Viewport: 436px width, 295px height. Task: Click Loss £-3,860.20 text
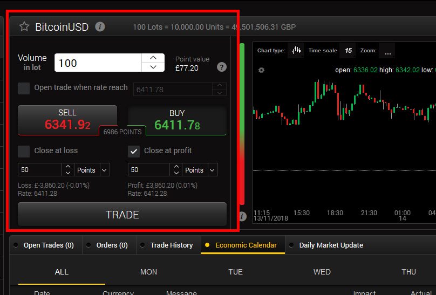click(53, 186)
